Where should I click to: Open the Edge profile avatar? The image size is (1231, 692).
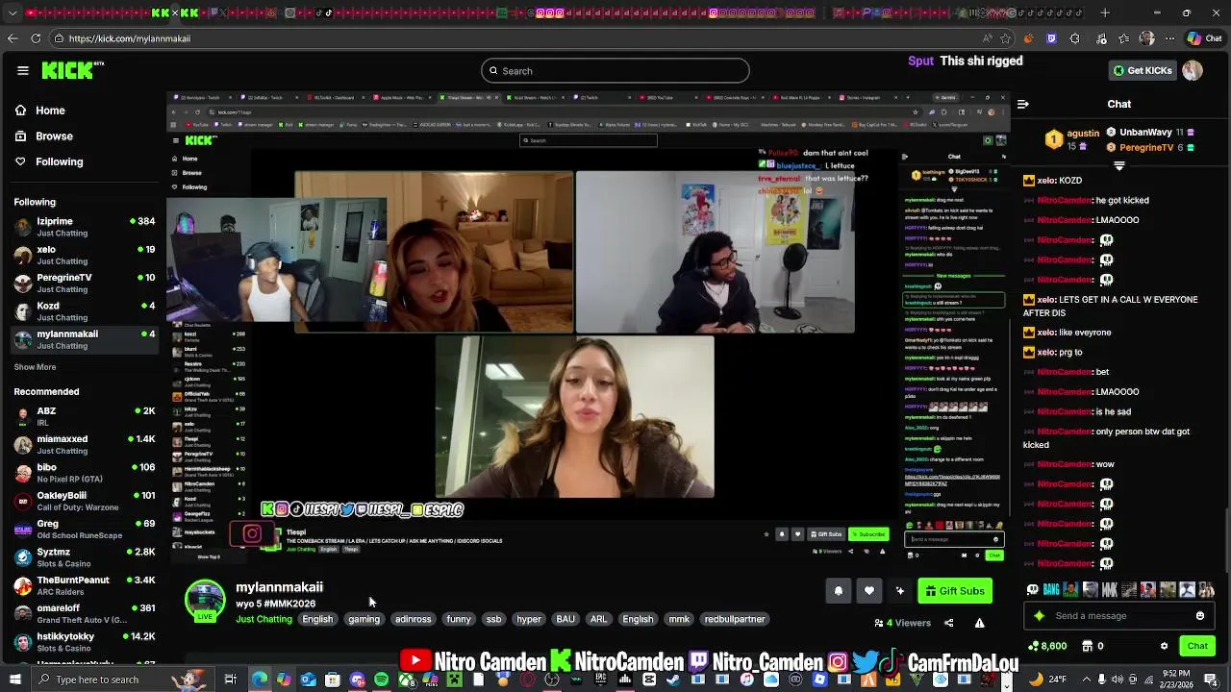click(x=1146, y=38)
